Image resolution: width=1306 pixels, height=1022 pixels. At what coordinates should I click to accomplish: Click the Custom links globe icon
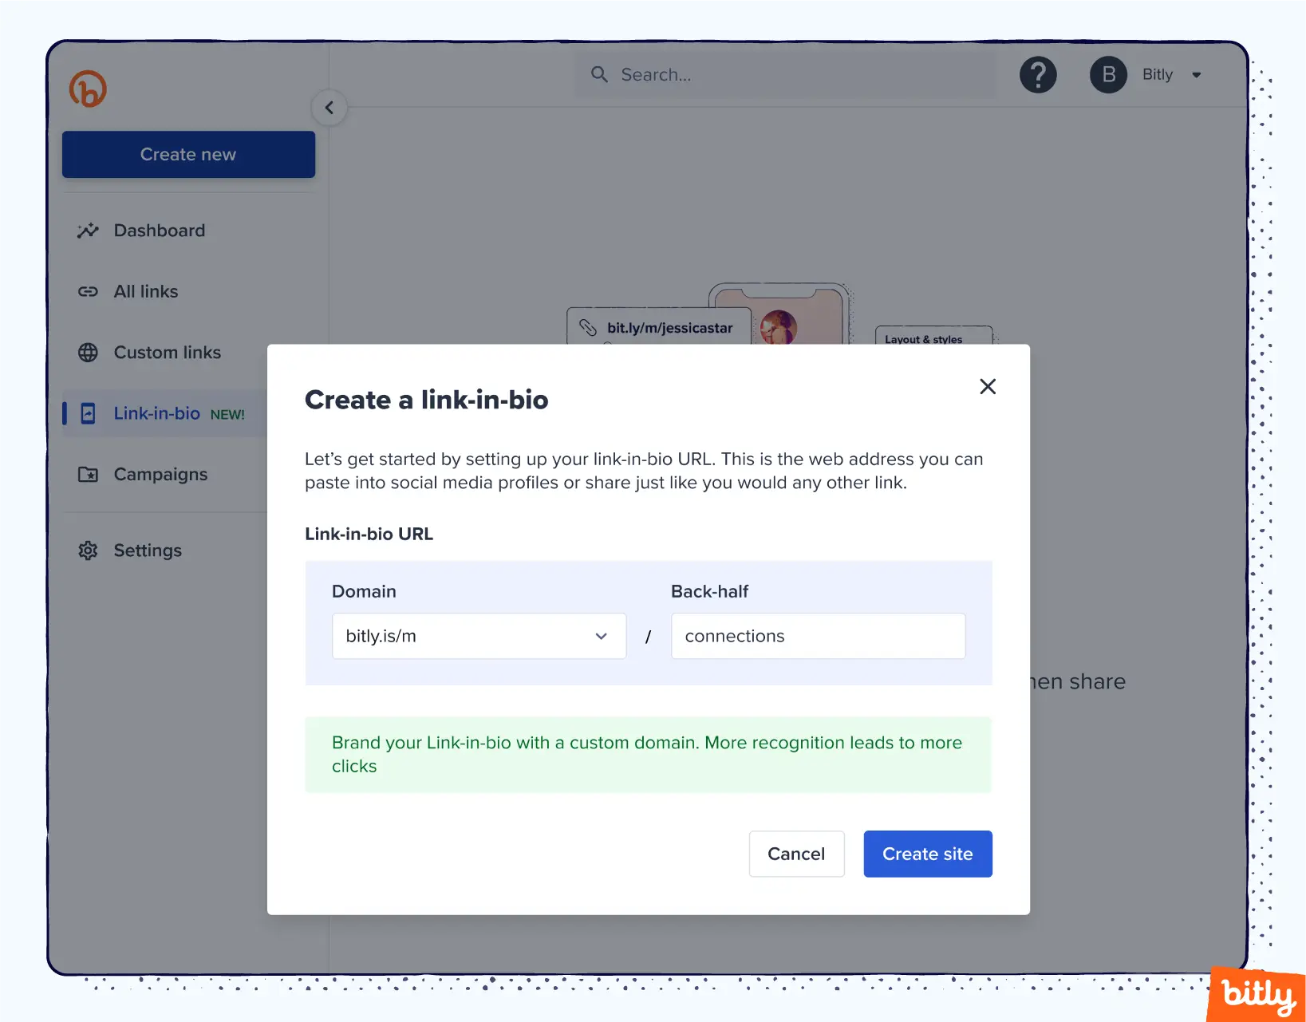click(x=88, y=353)
